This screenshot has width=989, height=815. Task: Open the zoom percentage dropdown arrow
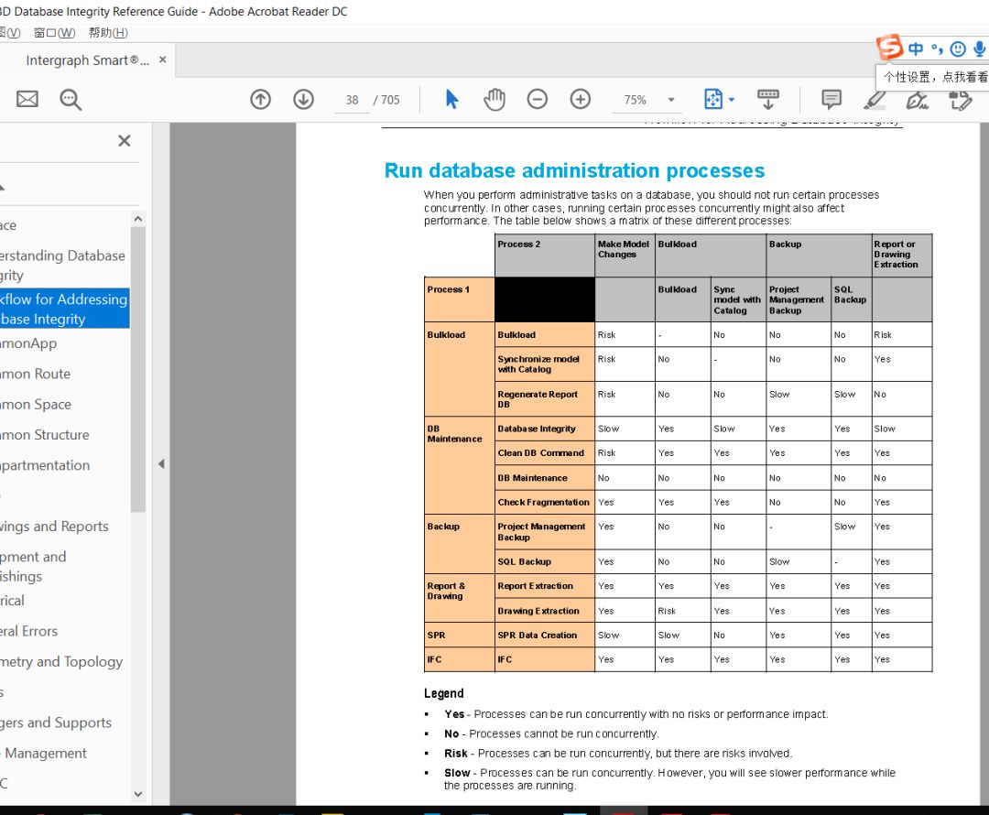pos(671,100)
